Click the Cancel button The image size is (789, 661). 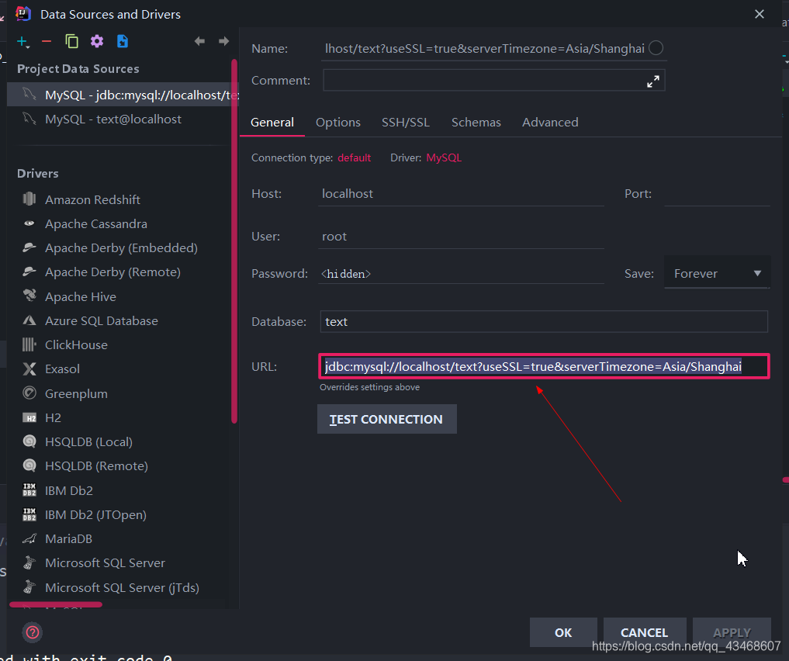click(644, 632)
